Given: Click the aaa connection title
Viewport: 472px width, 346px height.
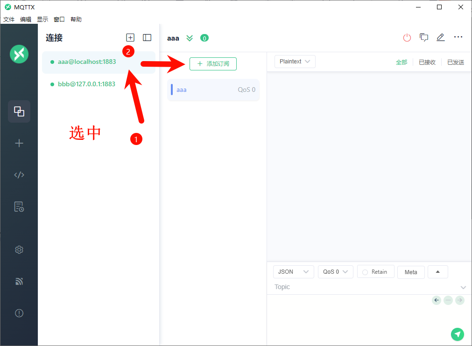Looking at the screenshot, I should pyautogui.click(x=173, y=38).
